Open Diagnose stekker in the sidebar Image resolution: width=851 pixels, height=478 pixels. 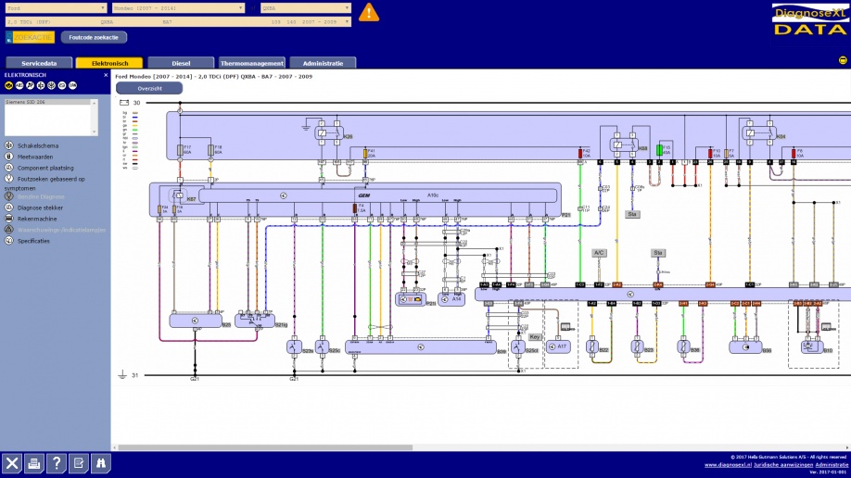click(x=41, y=208)
